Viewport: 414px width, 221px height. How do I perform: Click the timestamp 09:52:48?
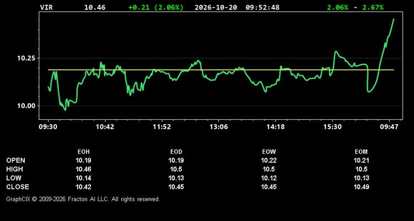(x=262, y=7)
